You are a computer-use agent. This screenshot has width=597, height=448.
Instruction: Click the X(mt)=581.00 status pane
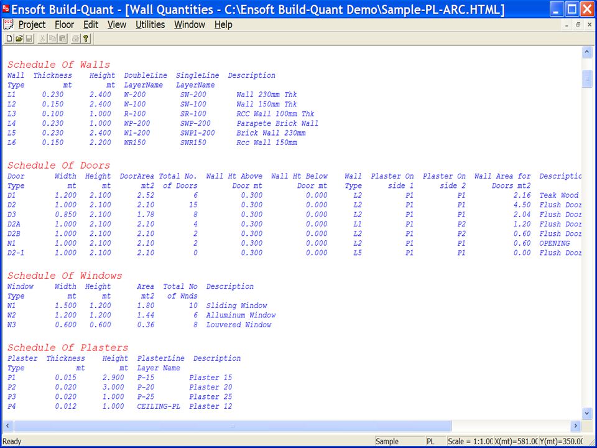pyautogui.click(x=516, y=442)
